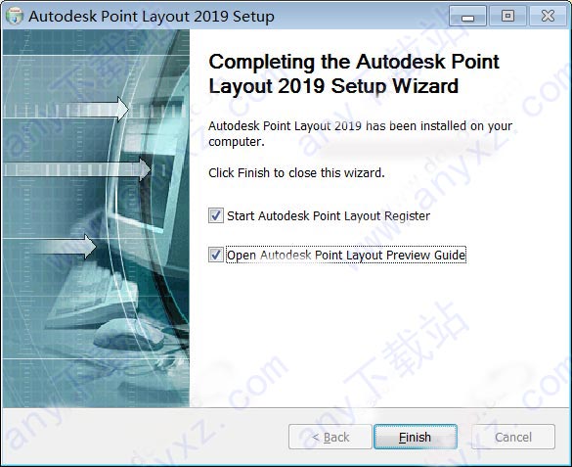Click the Back button
This screenshot has width=572, height=467.
tap(330, 437)
